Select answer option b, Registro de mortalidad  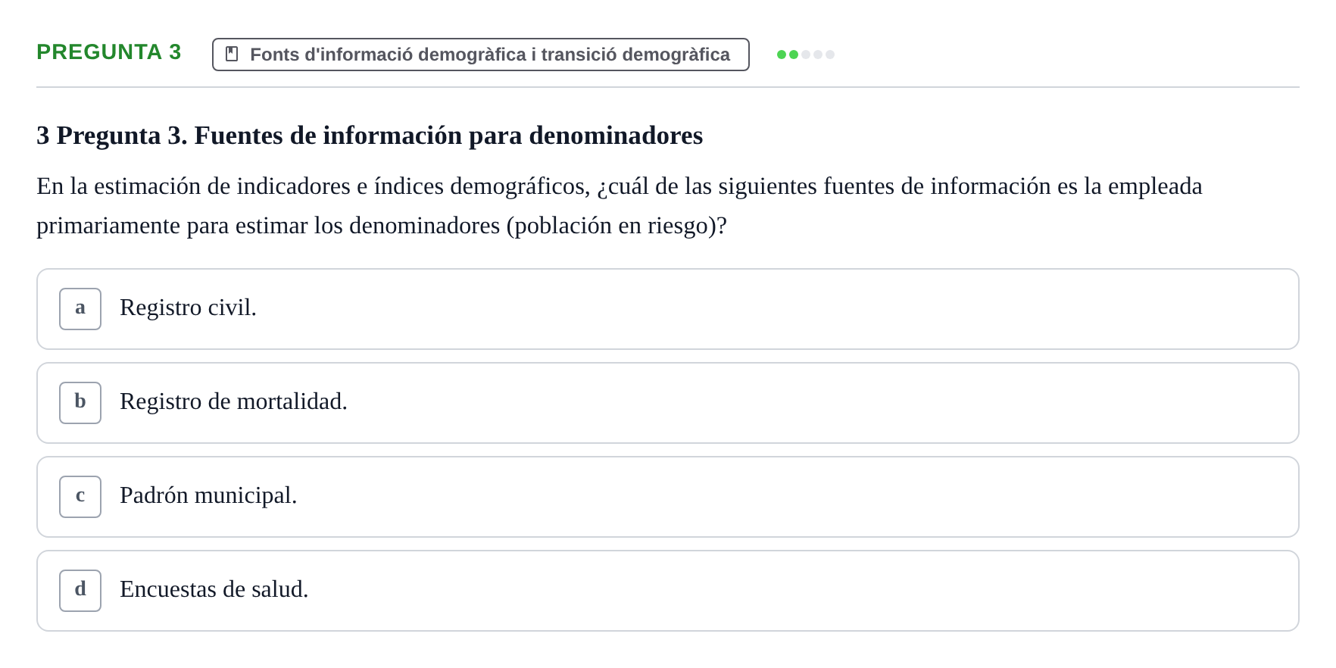[x=668, y=403]
